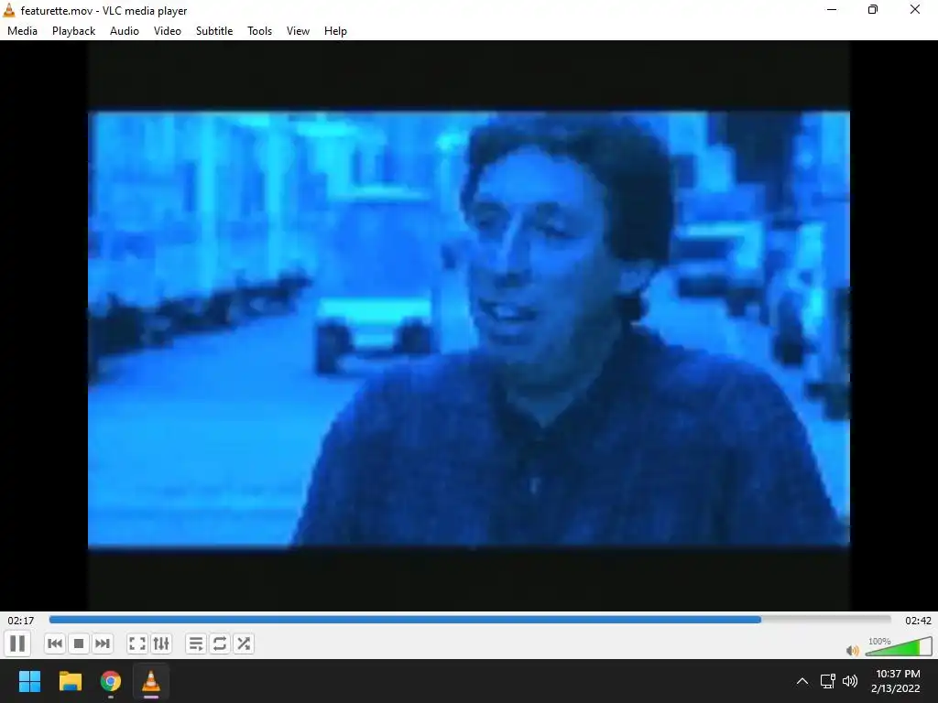
Task: Jump to previous media in playlist
Action: pyautogui.click(x=54, y=644)
